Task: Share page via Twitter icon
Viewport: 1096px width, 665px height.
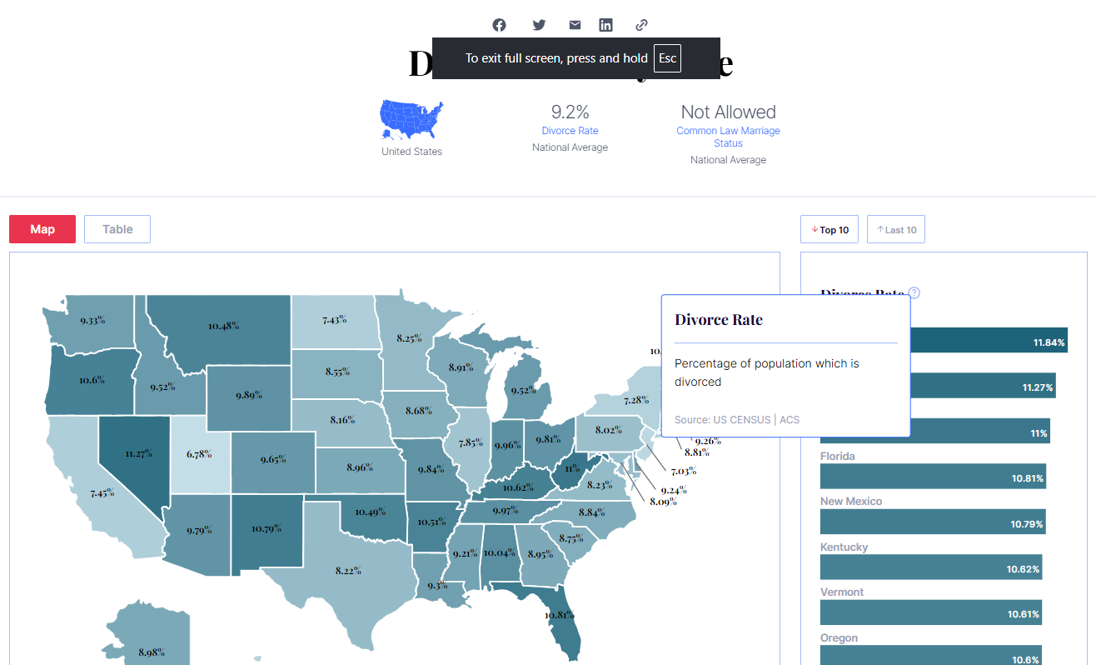Action: (x=539, y=25)
